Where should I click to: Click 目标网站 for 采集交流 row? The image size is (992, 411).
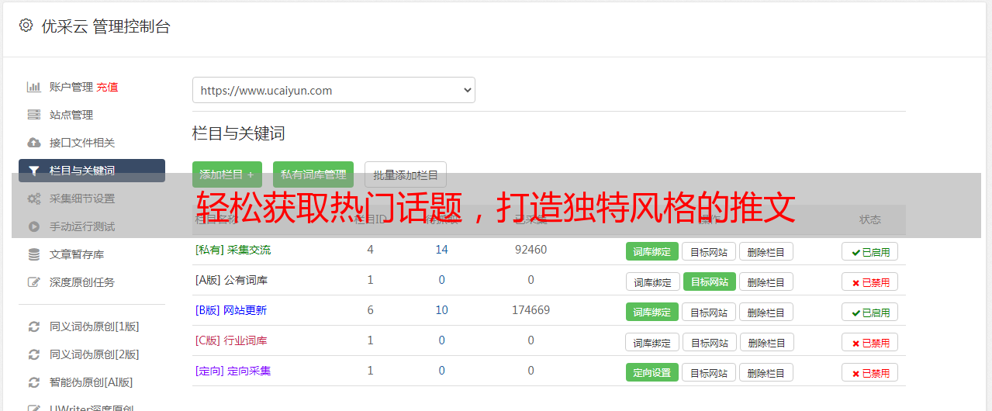pos(709,251)
